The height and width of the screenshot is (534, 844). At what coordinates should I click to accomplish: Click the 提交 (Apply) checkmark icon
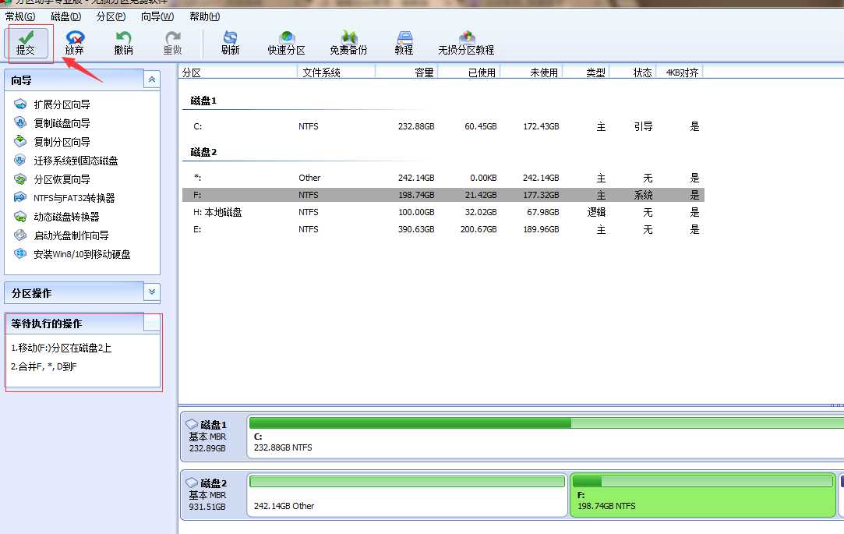point(25,37)
